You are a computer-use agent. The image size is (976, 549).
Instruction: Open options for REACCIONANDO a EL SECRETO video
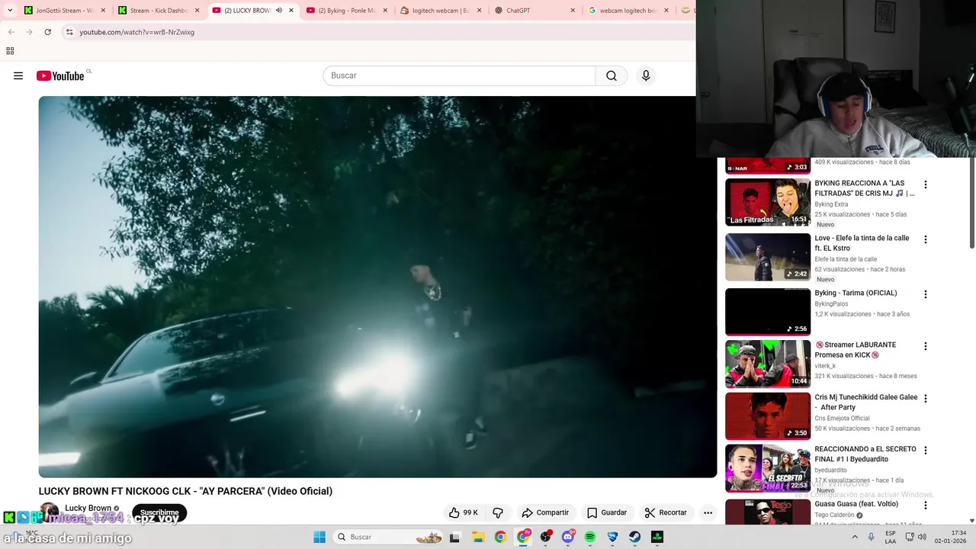point(926,451)
